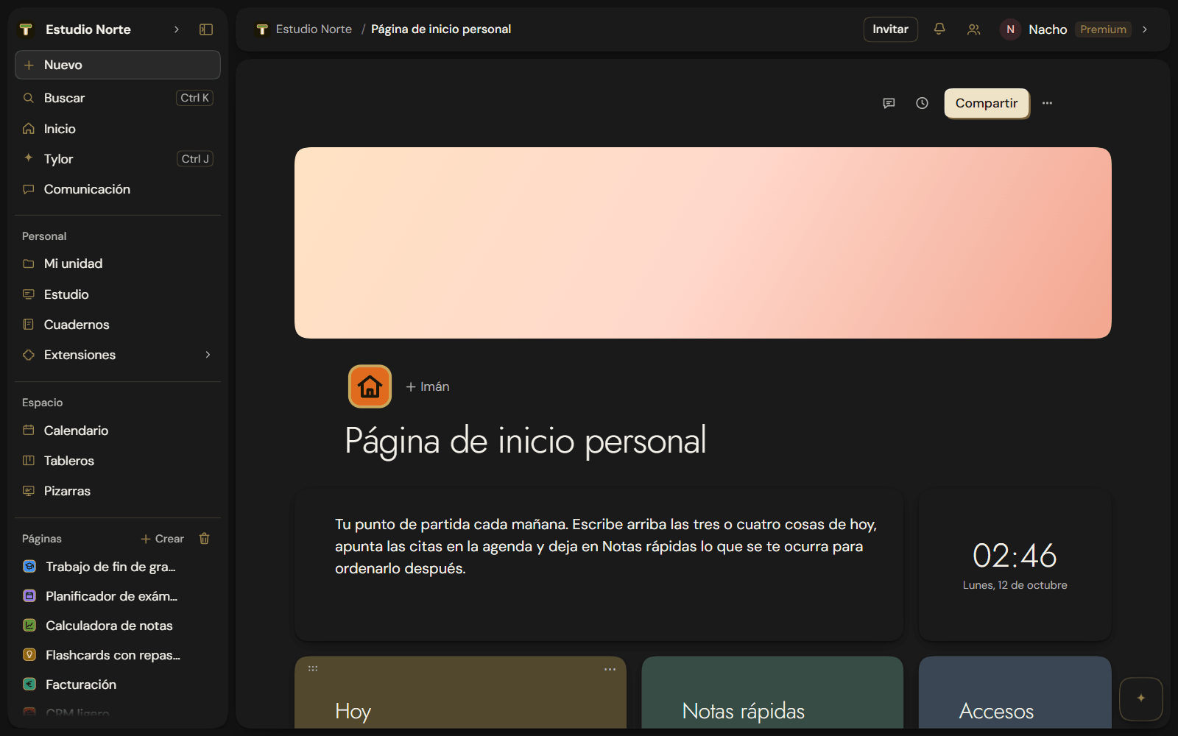
Task: Open Cuadernos
Action: tap(118, 325)
